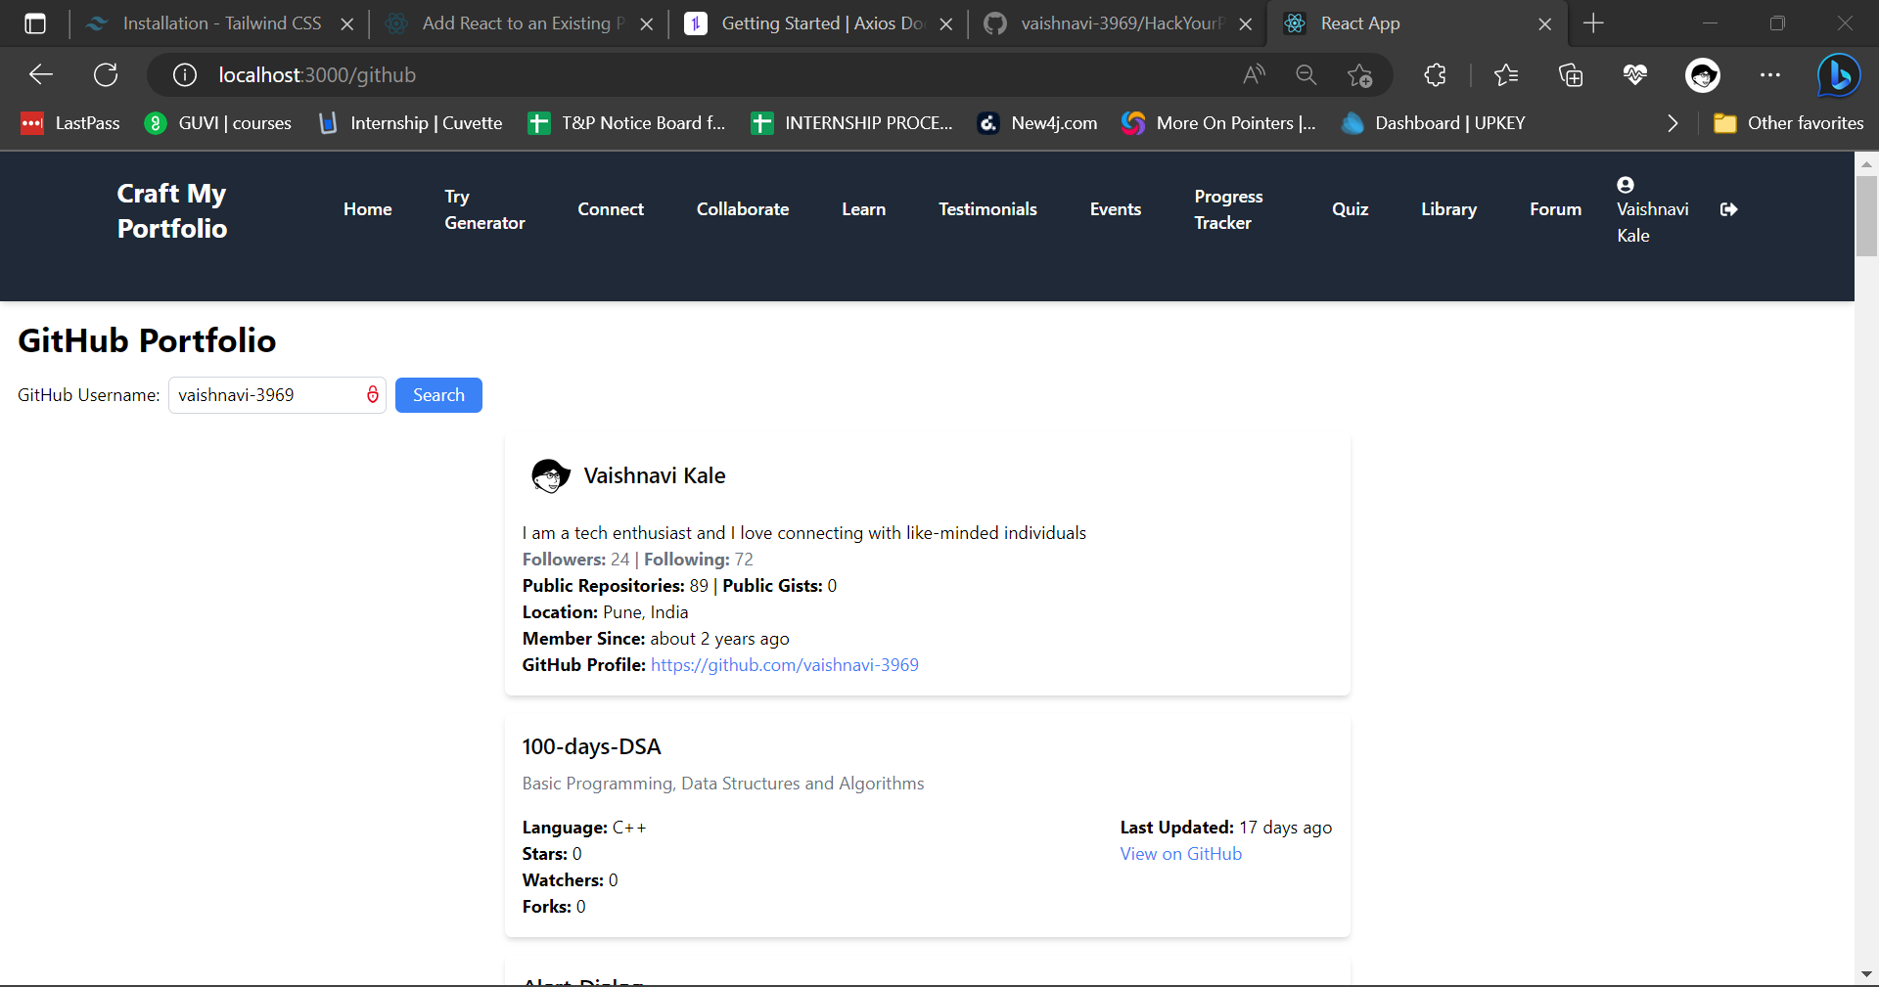
Task: Click the Search button
Action: coord(438,395)
